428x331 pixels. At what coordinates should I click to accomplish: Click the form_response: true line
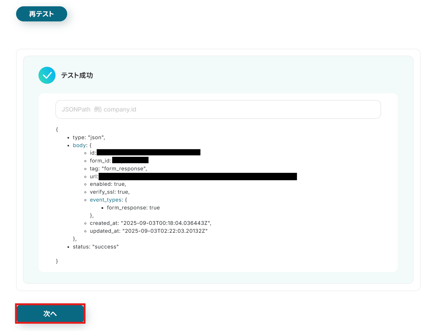133,208
